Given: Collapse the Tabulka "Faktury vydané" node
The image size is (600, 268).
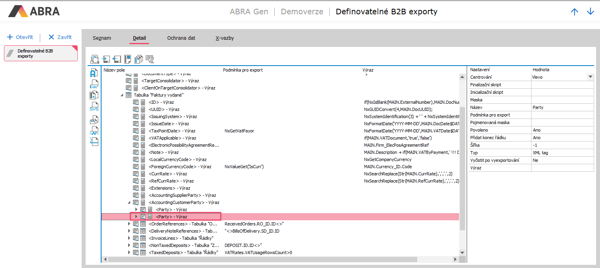Looking at the screenshot, I should 122,95.
